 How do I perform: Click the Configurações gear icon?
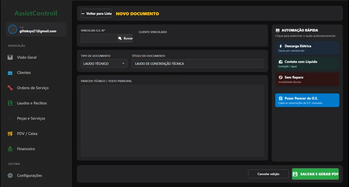(10, 175)
